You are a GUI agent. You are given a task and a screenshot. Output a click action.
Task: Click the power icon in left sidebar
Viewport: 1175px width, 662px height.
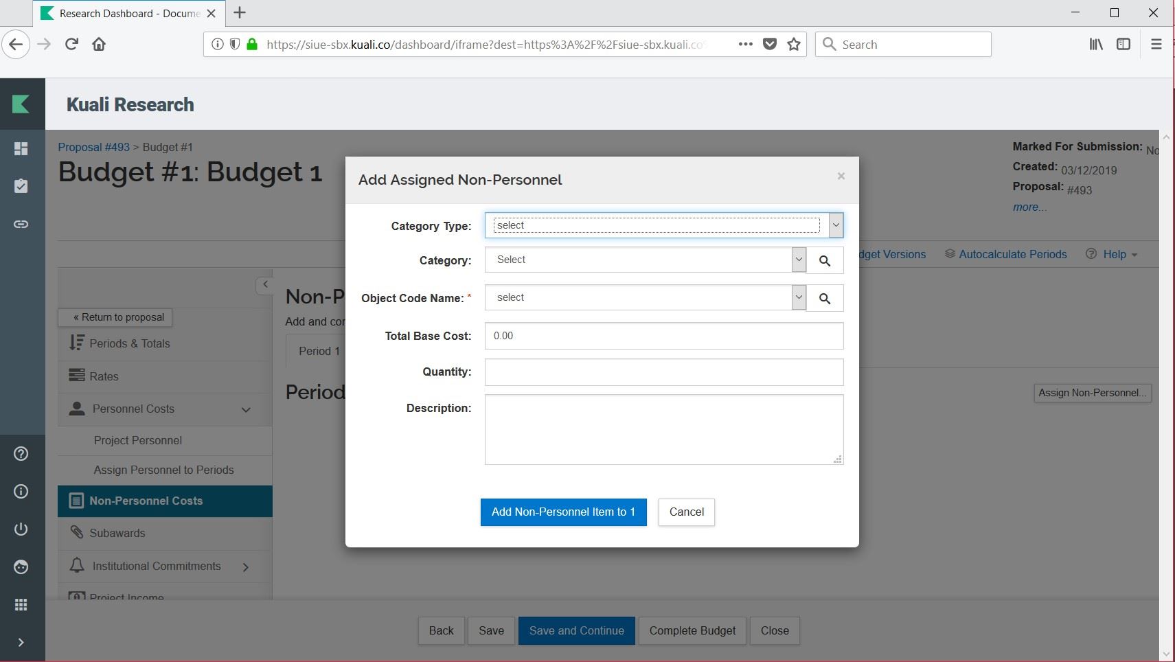pyautogui.click(x=21, y=529)
